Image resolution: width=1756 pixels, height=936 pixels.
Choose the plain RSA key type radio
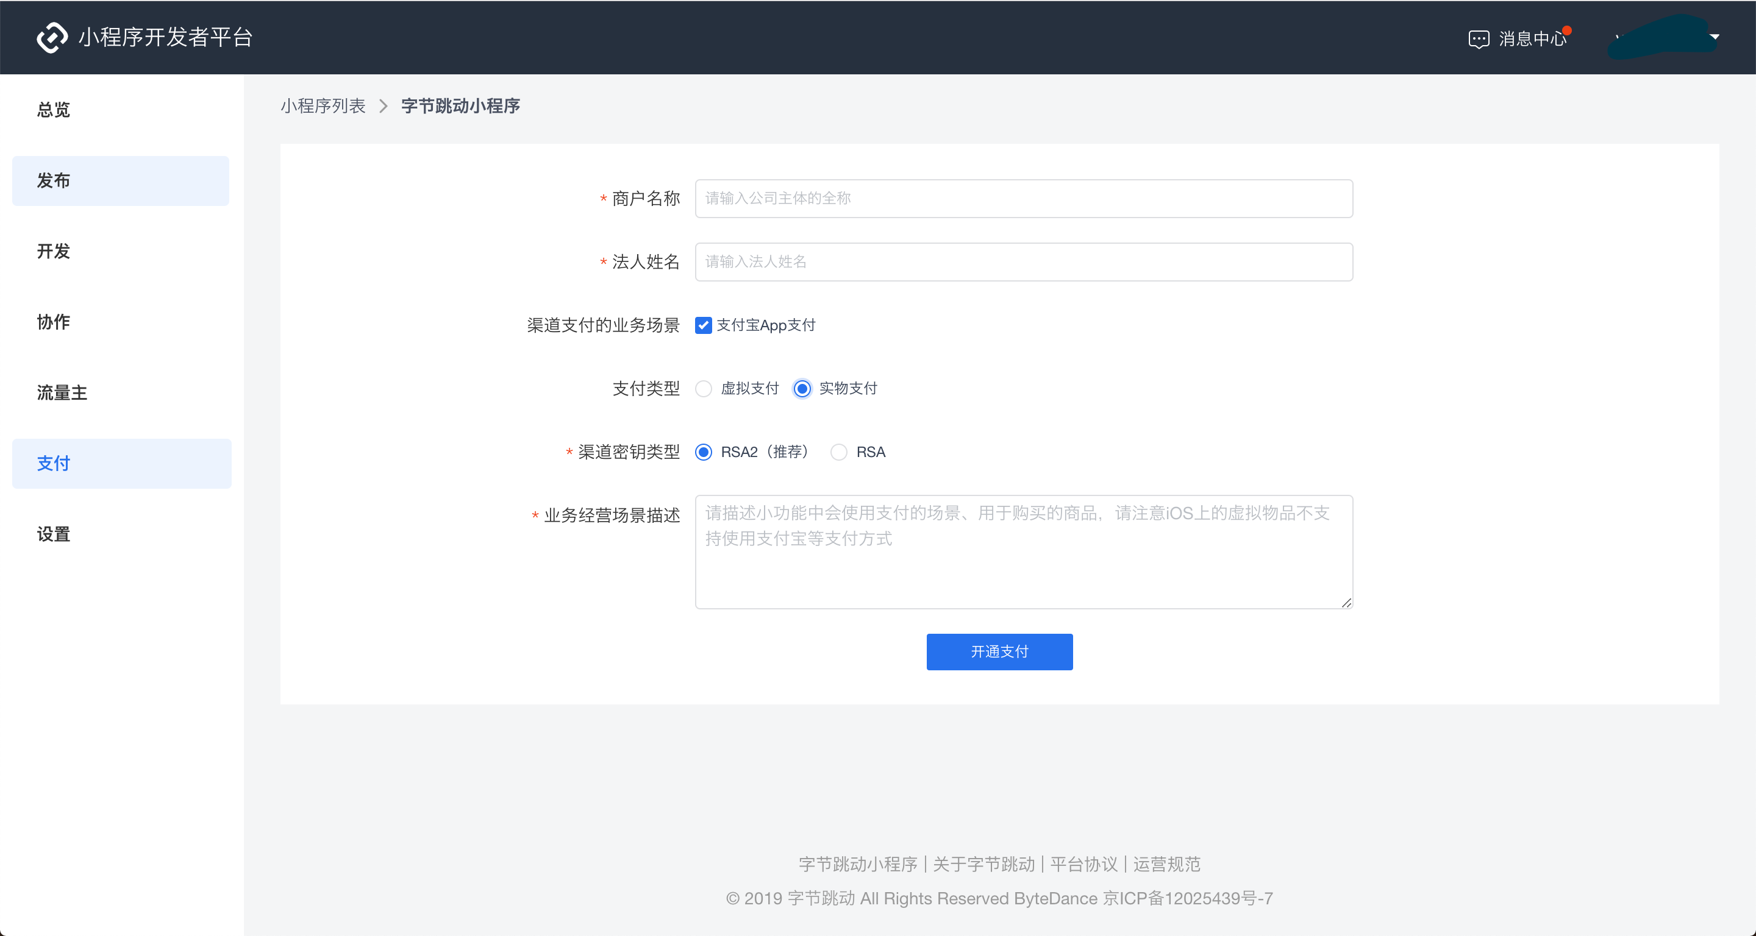point(838,452)
